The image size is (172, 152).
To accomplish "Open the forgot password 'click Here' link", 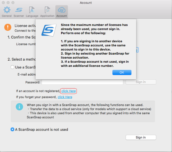I will click(x=65, y=97).
